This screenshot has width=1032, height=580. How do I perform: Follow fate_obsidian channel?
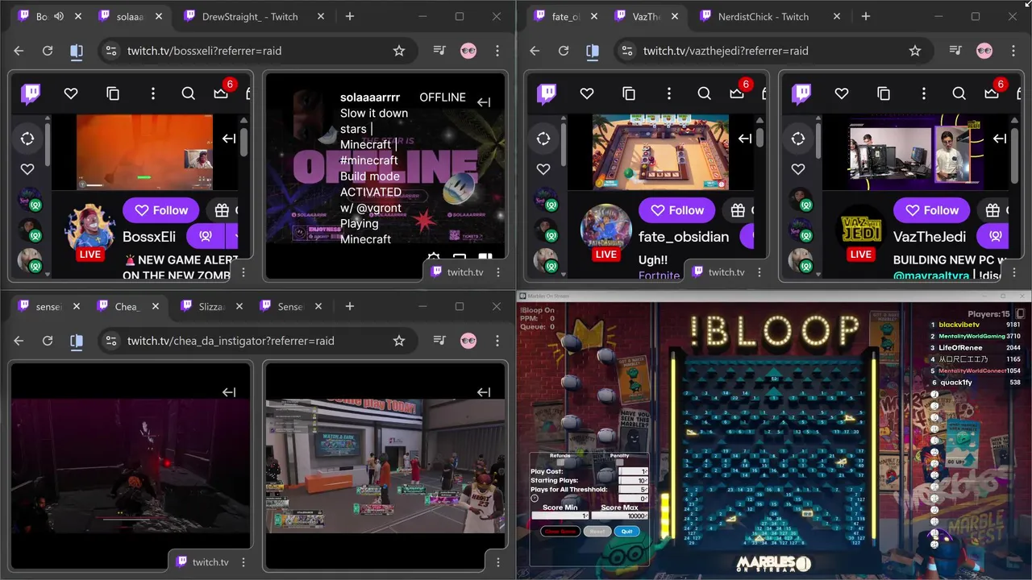tap(677, 210)
